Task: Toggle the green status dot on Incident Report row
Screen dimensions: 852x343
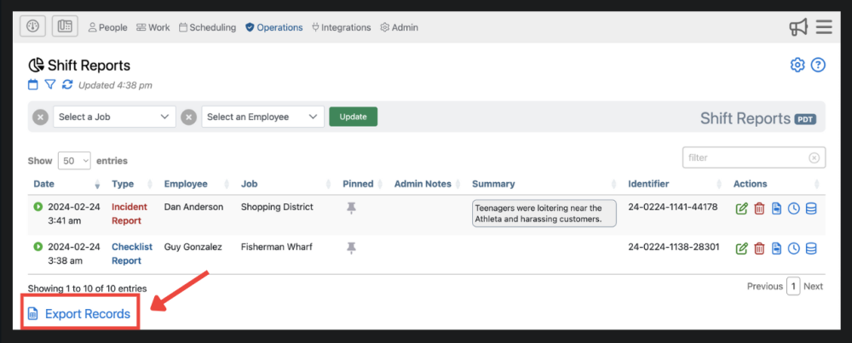Action: point(38,207)
